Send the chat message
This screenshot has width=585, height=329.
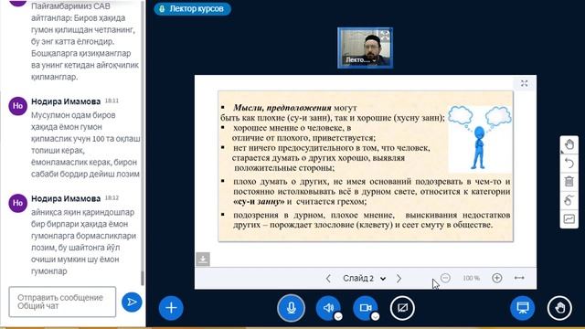click(132, 302)
